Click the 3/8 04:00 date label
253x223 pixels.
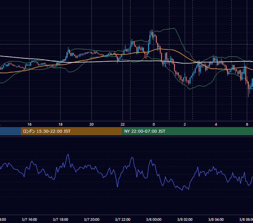tap(216, 219)
